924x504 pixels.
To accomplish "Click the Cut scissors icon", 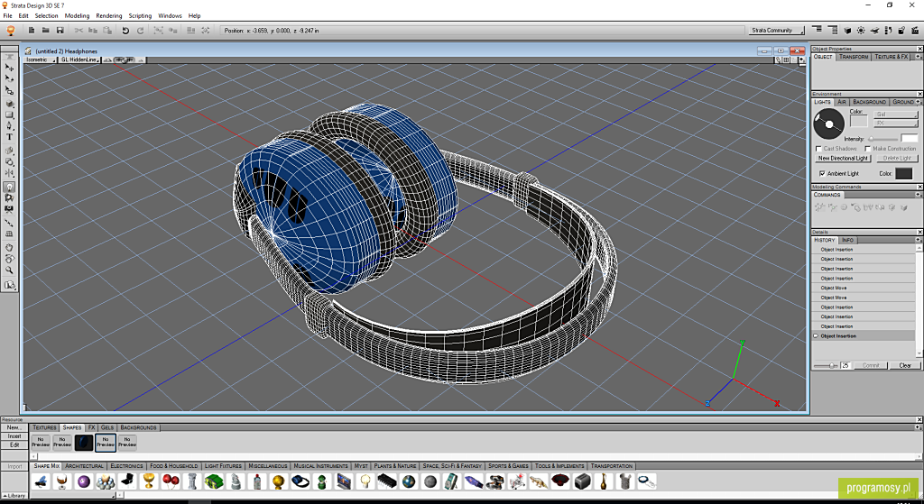I will (79, 30).
